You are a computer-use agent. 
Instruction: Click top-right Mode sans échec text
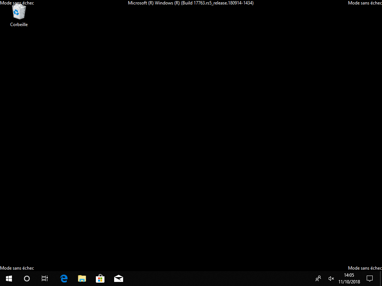(x=365, y=3)
